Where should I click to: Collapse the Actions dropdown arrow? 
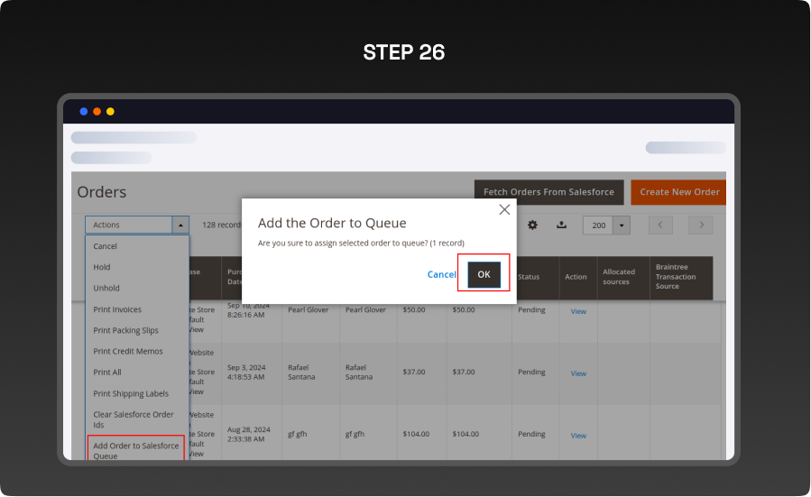tap(180, 225)
